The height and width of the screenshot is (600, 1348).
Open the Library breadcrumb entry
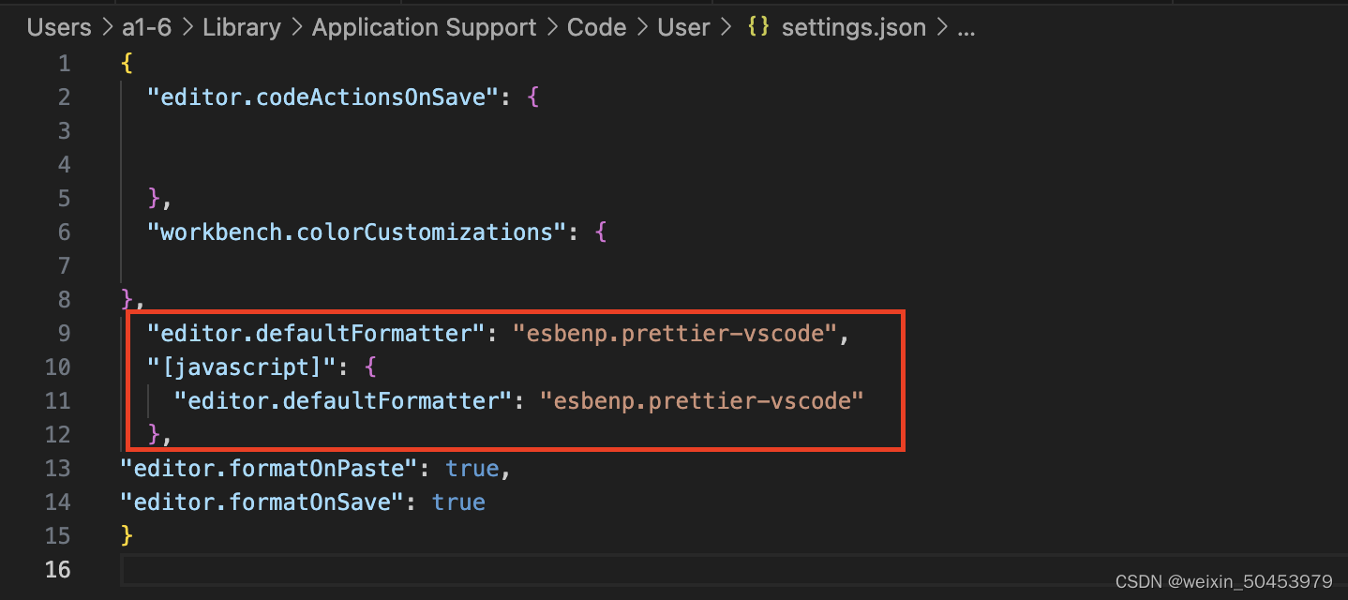(242, 27)
